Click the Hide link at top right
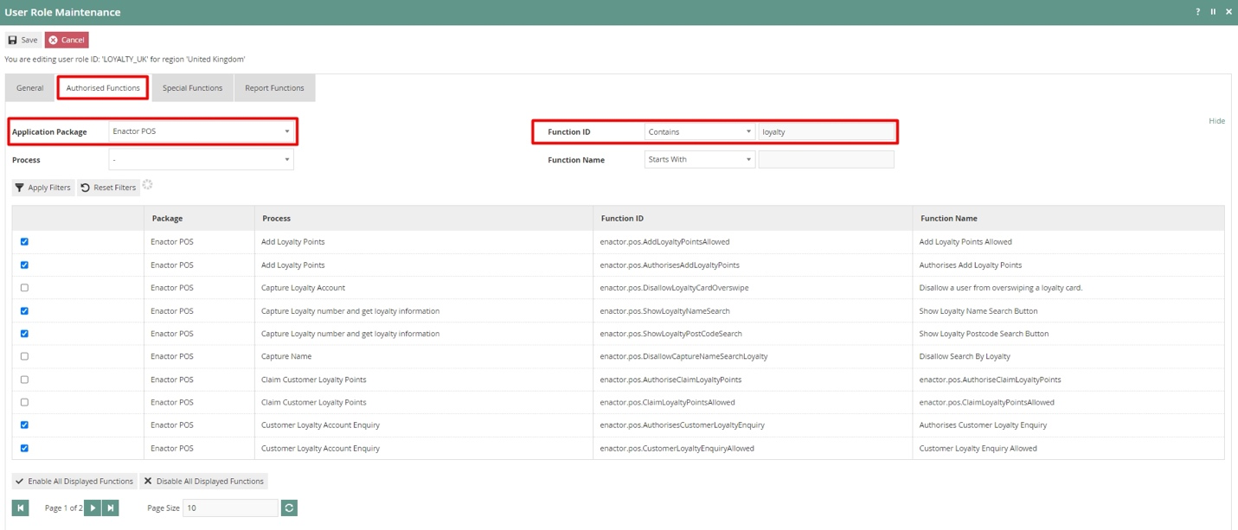The width and height of the screenshot is (1238, 530). point(1217,120)
